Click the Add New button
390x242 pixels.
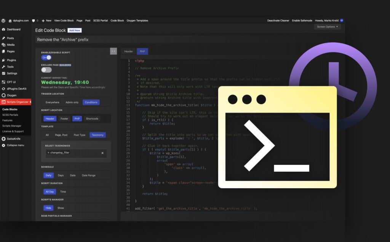[74, 30]
